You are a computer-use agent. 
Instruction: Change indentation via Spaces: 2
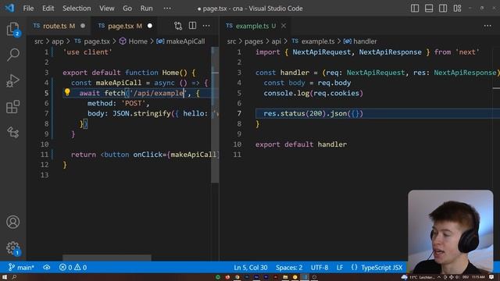(289, 268)
